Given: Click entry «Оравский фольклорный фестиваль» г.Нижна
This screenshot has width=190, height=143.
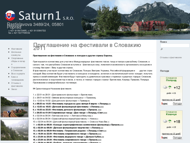Looking at the screenshot, I should [x=66, y=119].
